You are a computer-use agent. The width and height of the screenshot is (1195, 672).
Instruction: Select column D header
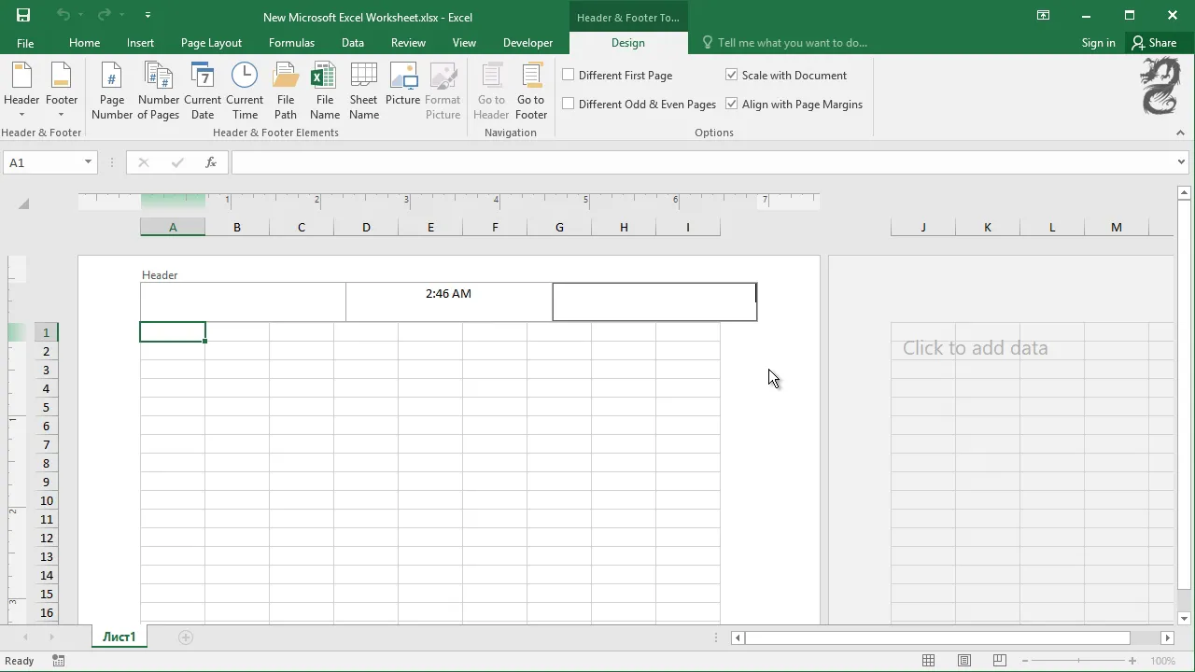(x=366, y=227)
